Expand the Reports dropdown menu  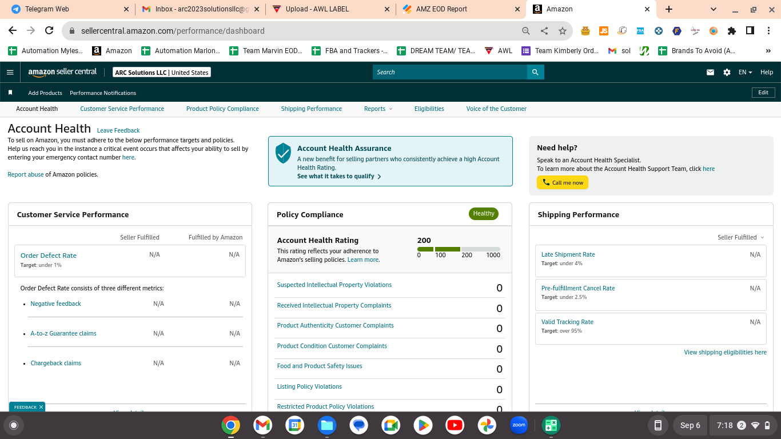click(x=378, y=109)
